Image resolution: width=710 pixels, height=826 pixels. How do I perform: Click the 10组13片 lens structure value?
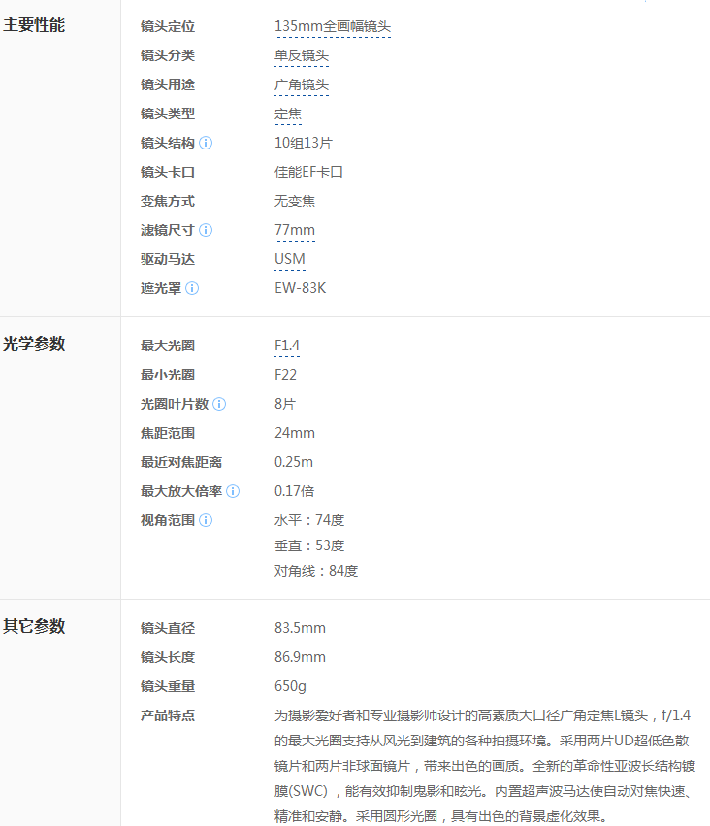pyautogui.click(x=304, y=143)
